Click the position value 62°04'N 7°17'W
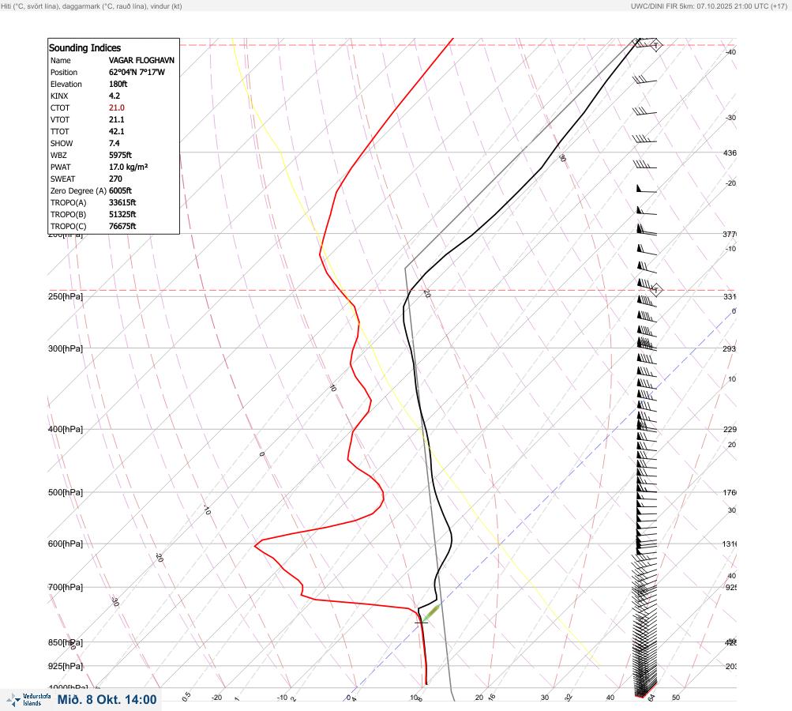Image resolution: width=792 pixels, height=711 pixels. 137,72
